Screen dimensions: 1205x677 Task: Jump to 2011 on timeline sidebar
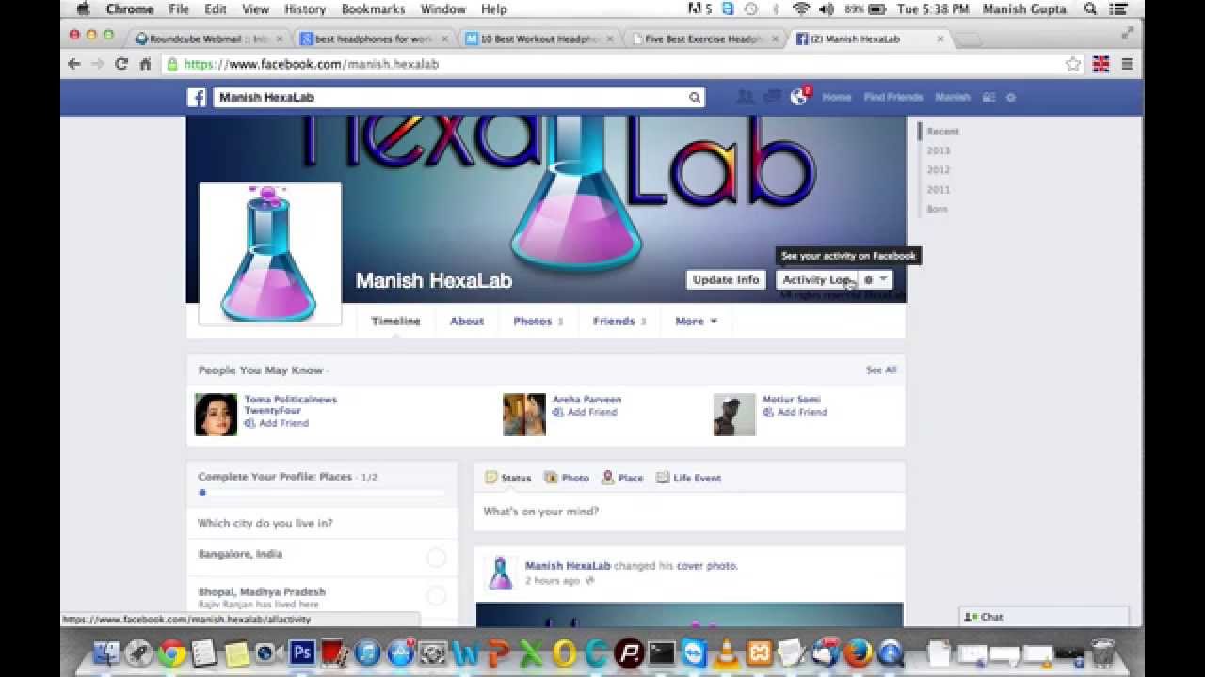[x=939, y=190]
